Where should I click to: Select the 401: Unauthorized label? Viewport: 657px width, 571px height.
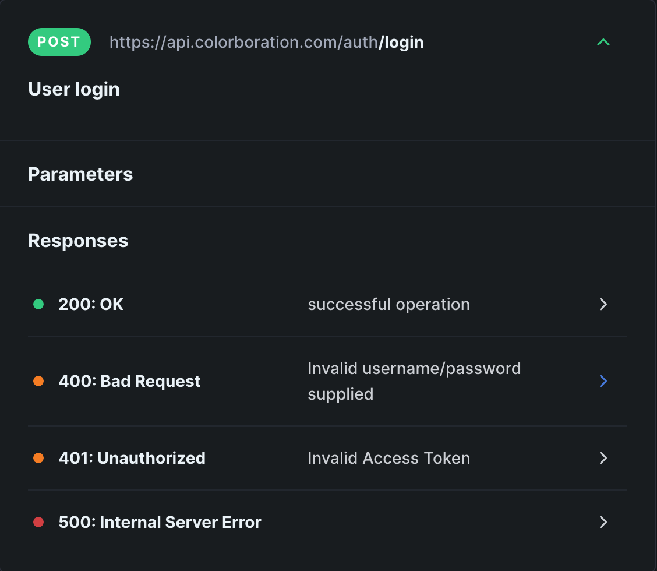pos(132,458)
